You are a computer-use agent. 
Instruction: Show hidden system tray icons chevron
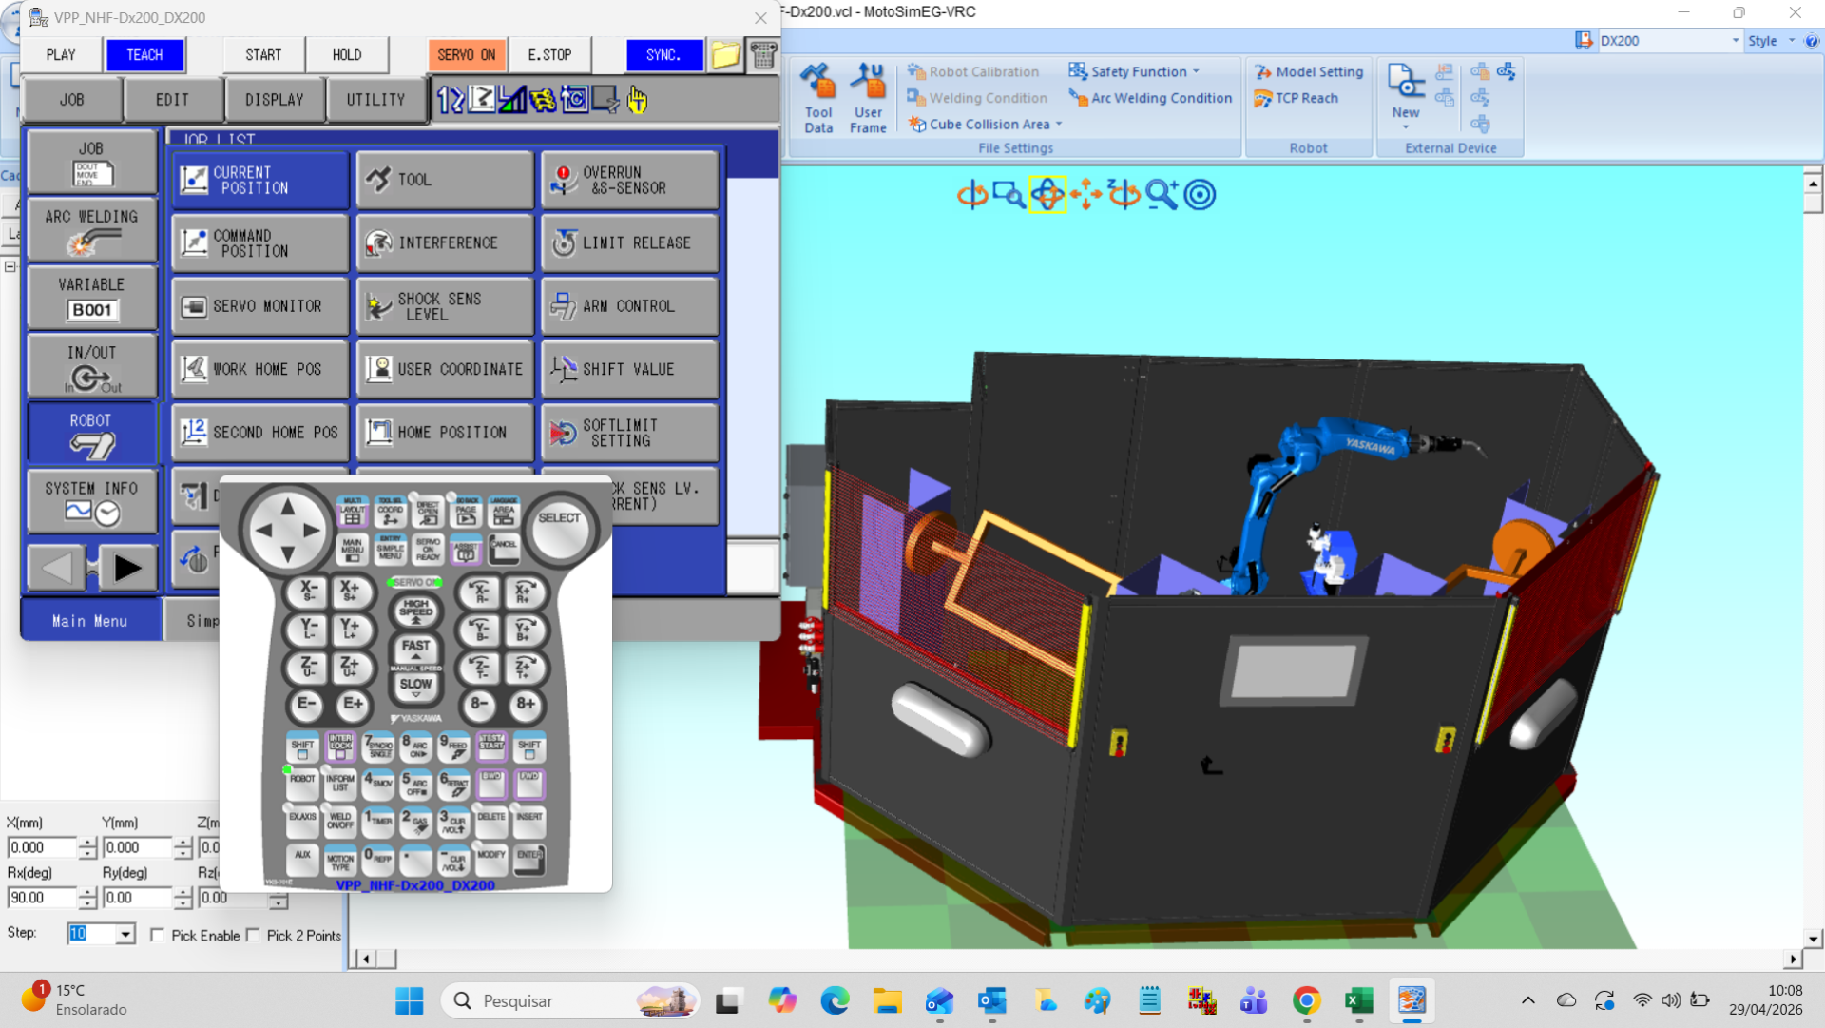[x=1527, y=1000]
